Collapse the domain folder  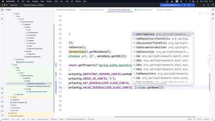[23, 51]
